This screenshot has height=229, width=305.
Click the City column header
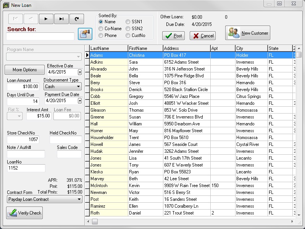point(252,48)
